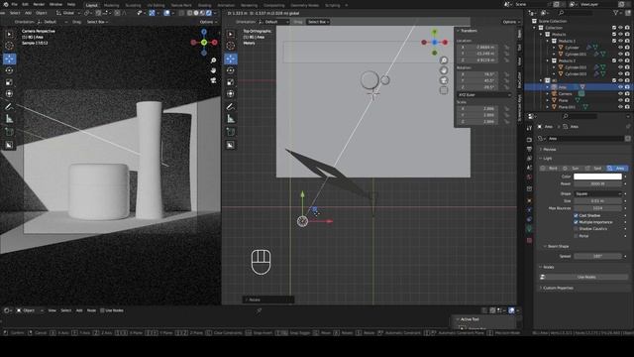The width and height of the screenshot is (634, 357).
Task: Enable the Portal checkbox
Action: (x=576, y=236)
